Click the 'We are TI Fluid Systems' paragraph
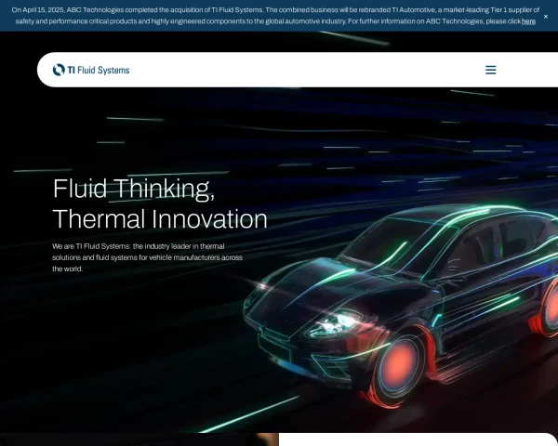Image resolution: width=558 pixels, height=446 pixels. [147, 257]
